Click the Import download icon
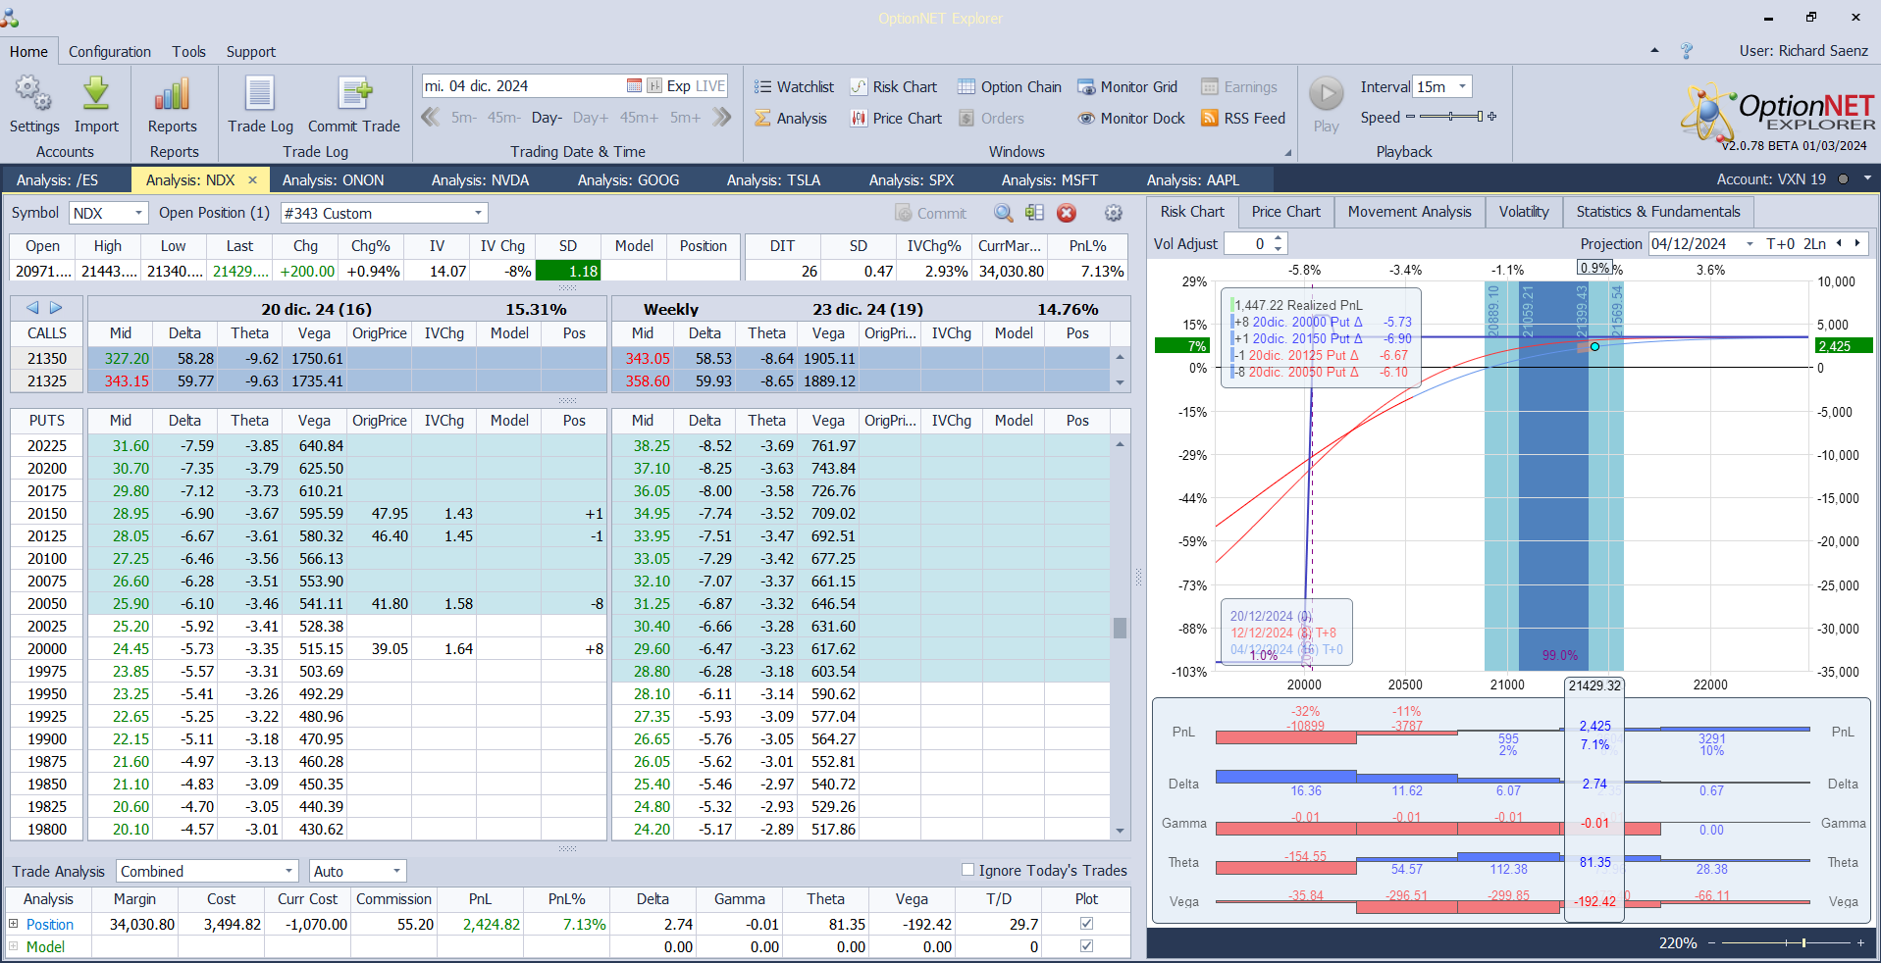Screen dimensions: 1881x963 (x=96, y=94)
